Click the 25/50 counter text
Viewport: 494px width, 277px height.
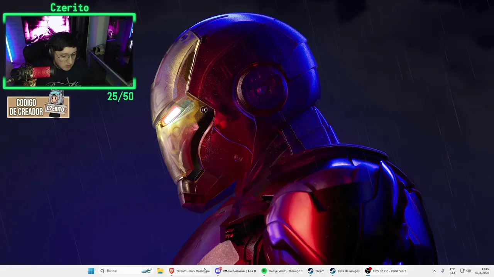pyautogui.click(x=120, y=97)
